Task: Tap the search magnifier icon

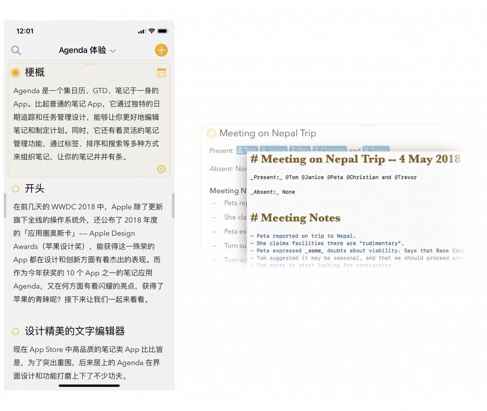Action: click(x=16, y=50)
